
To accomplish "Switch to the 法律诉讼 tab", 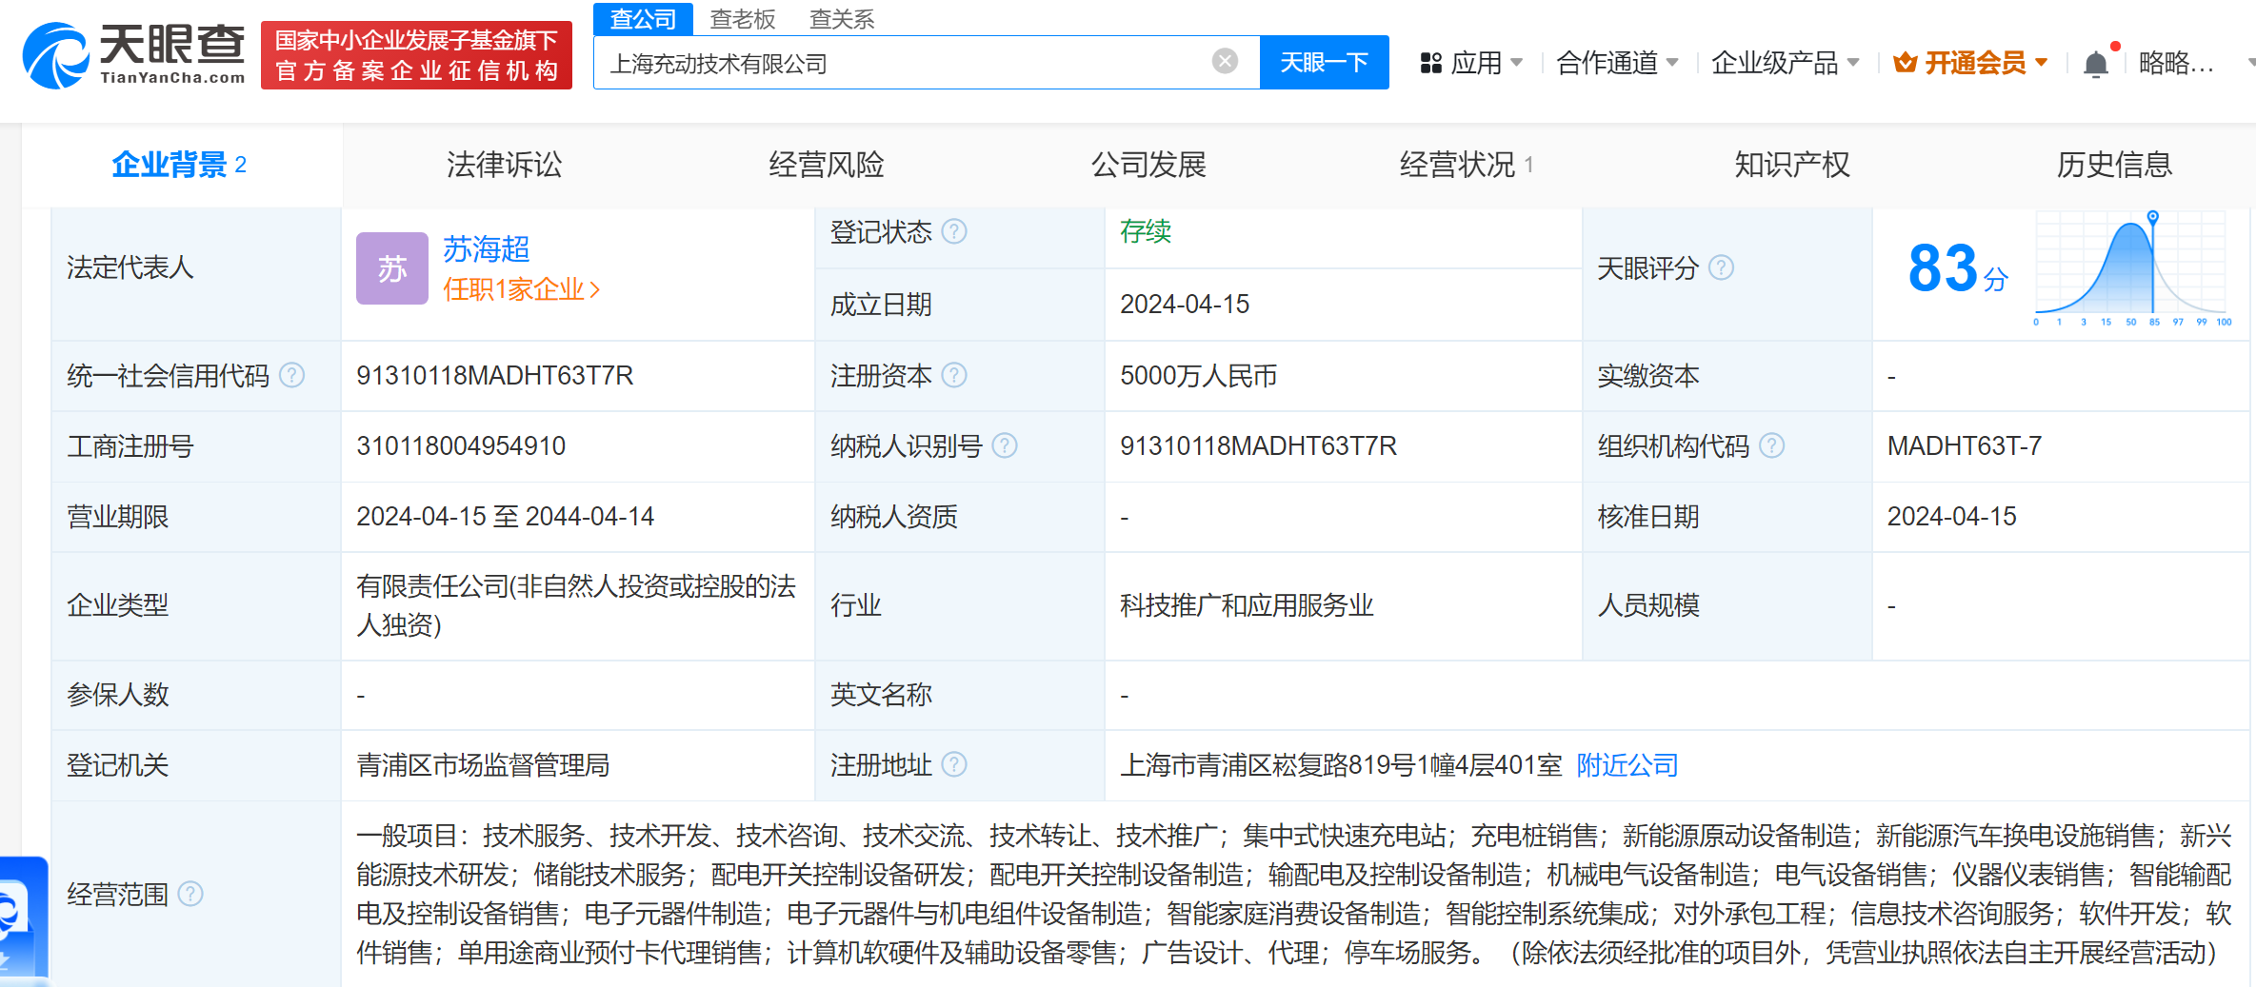I will [x=504, y=165].
